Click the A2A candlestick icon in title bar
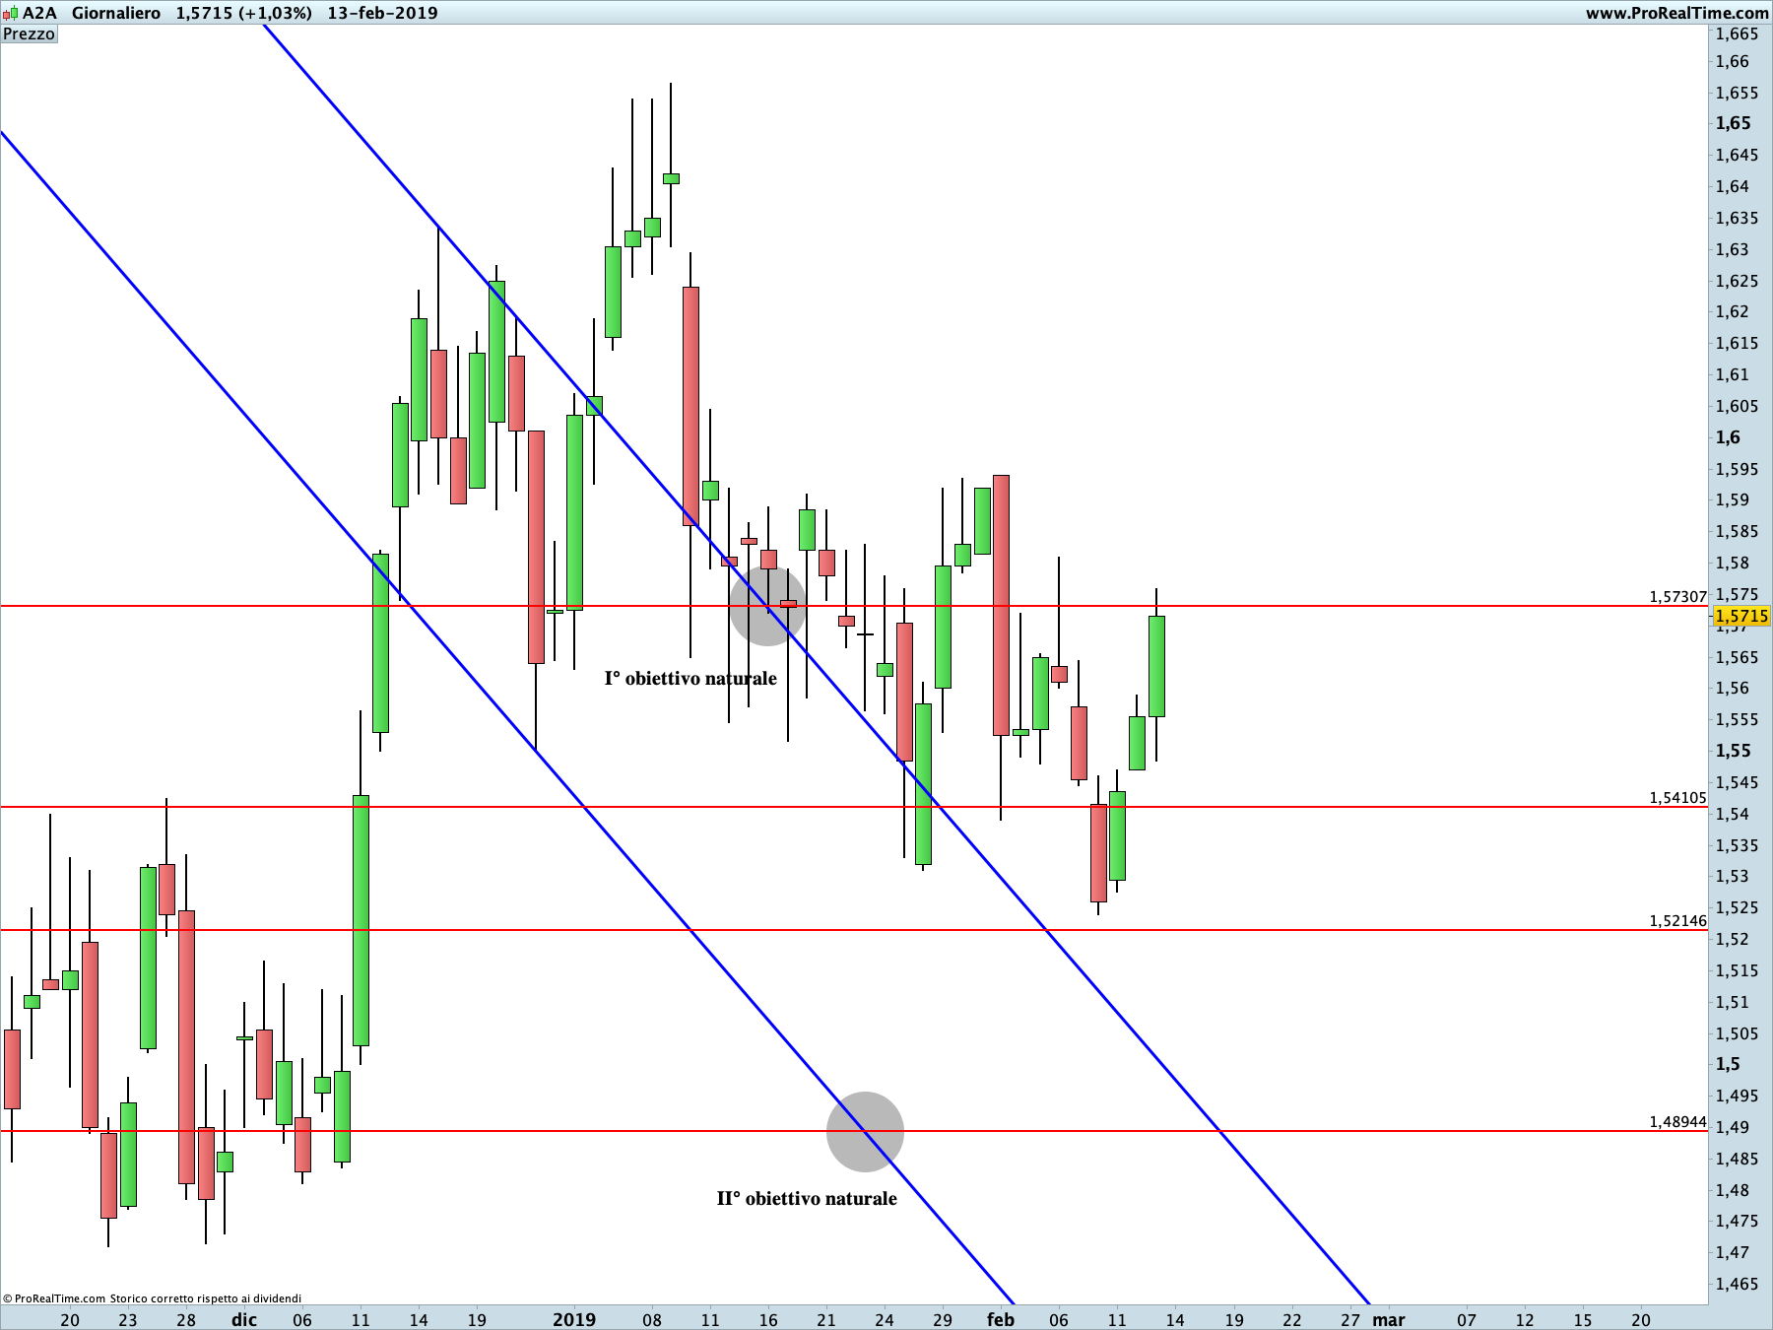The height and width of the screenshot is (1330, 1773). (10, 14)
